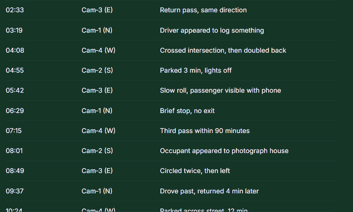This screenshot has width=353, height=212.
Task: Click Cam-3 (E) in the 08:49 row
Action: 97,171
